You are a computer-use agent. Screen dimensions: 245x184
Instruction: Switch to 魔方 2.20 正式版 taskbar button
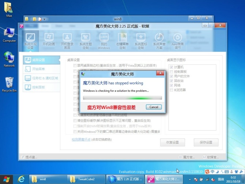pyautogui.click(x=125, y=179)
